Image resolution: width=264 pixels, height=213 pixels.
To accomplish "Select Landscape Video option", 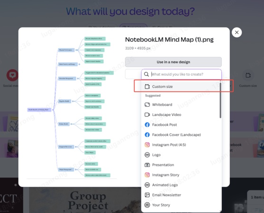I will click(x=180, y=115).
